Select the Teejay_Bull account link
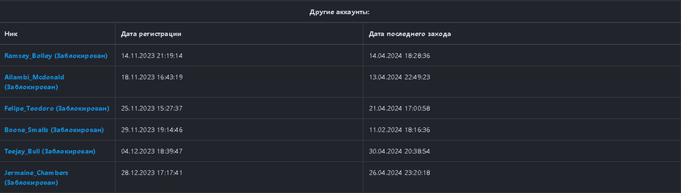 tap(49, 151)
